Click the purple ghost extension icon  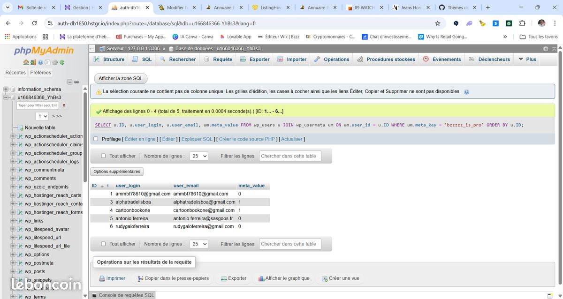tap(469, 23)
